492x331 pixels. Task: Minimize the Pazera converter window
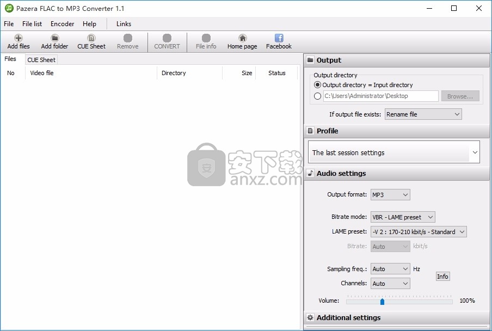(429, 8)
